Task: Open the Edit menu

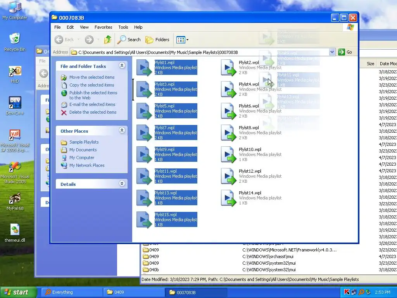Action: [x=70, y=27]
